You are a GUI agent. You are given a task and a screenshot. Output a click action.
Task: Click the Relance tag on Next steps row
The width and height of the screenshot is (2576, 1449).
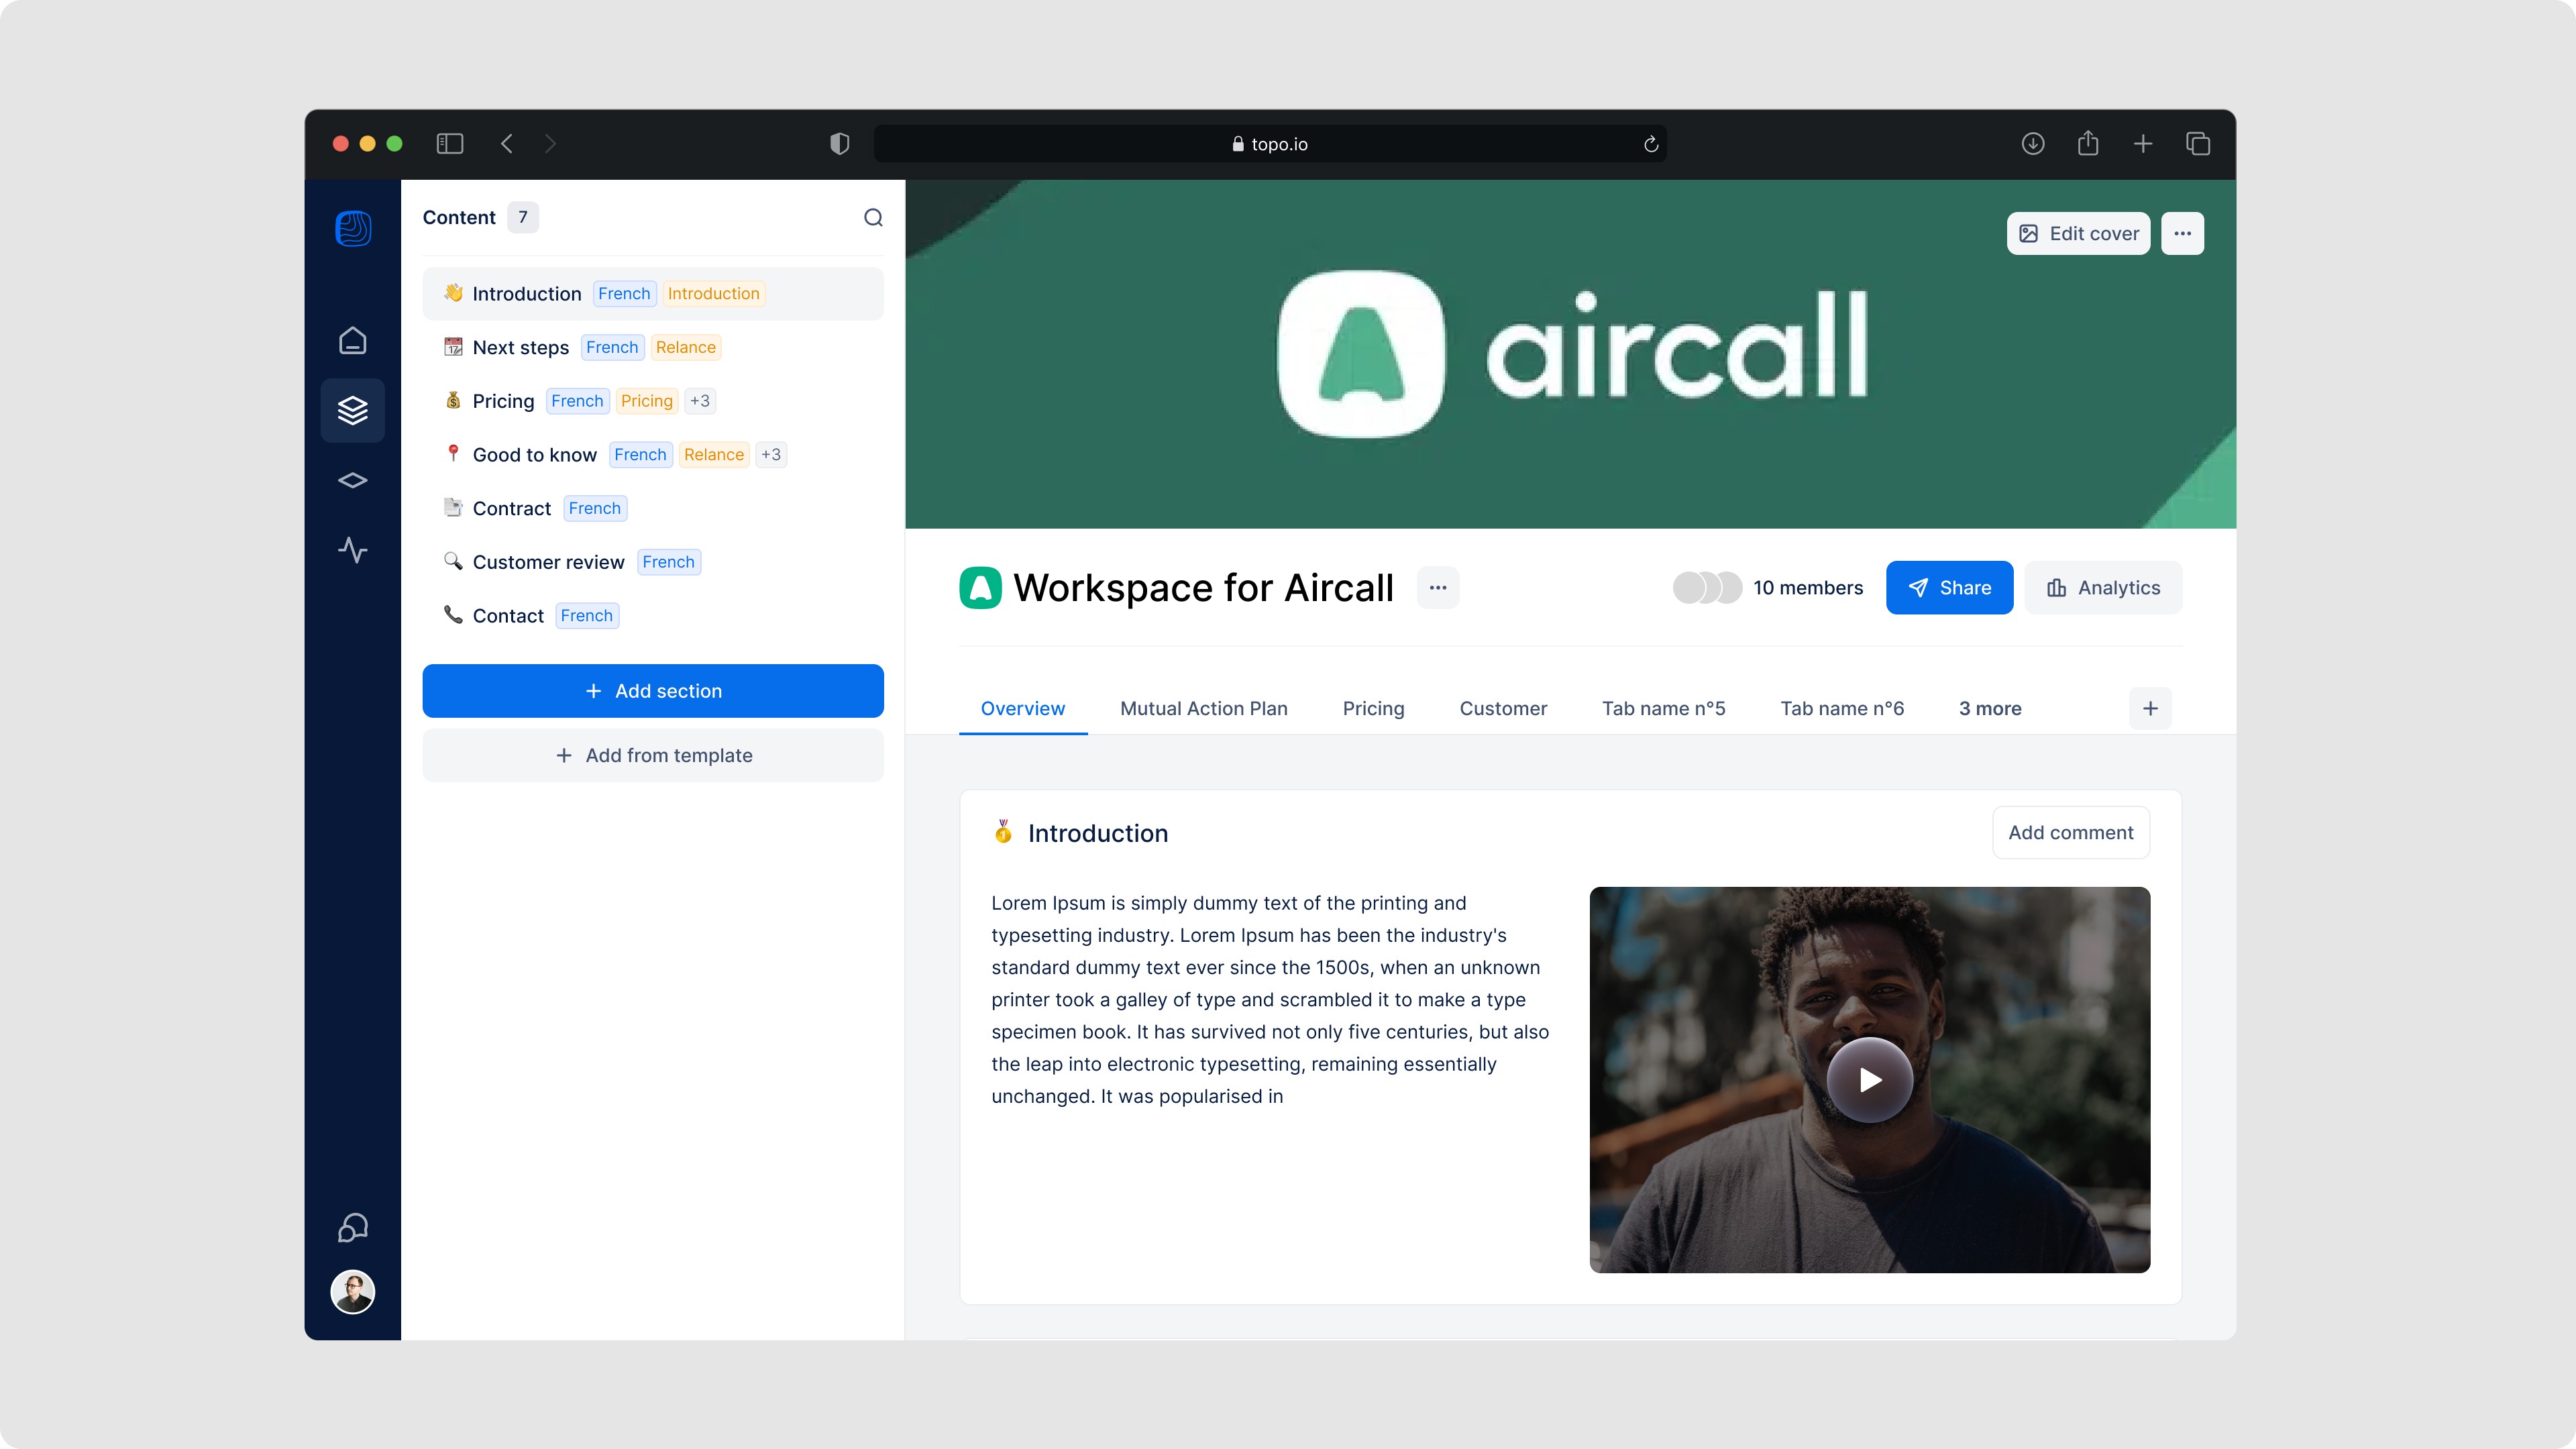pos(686,347)
